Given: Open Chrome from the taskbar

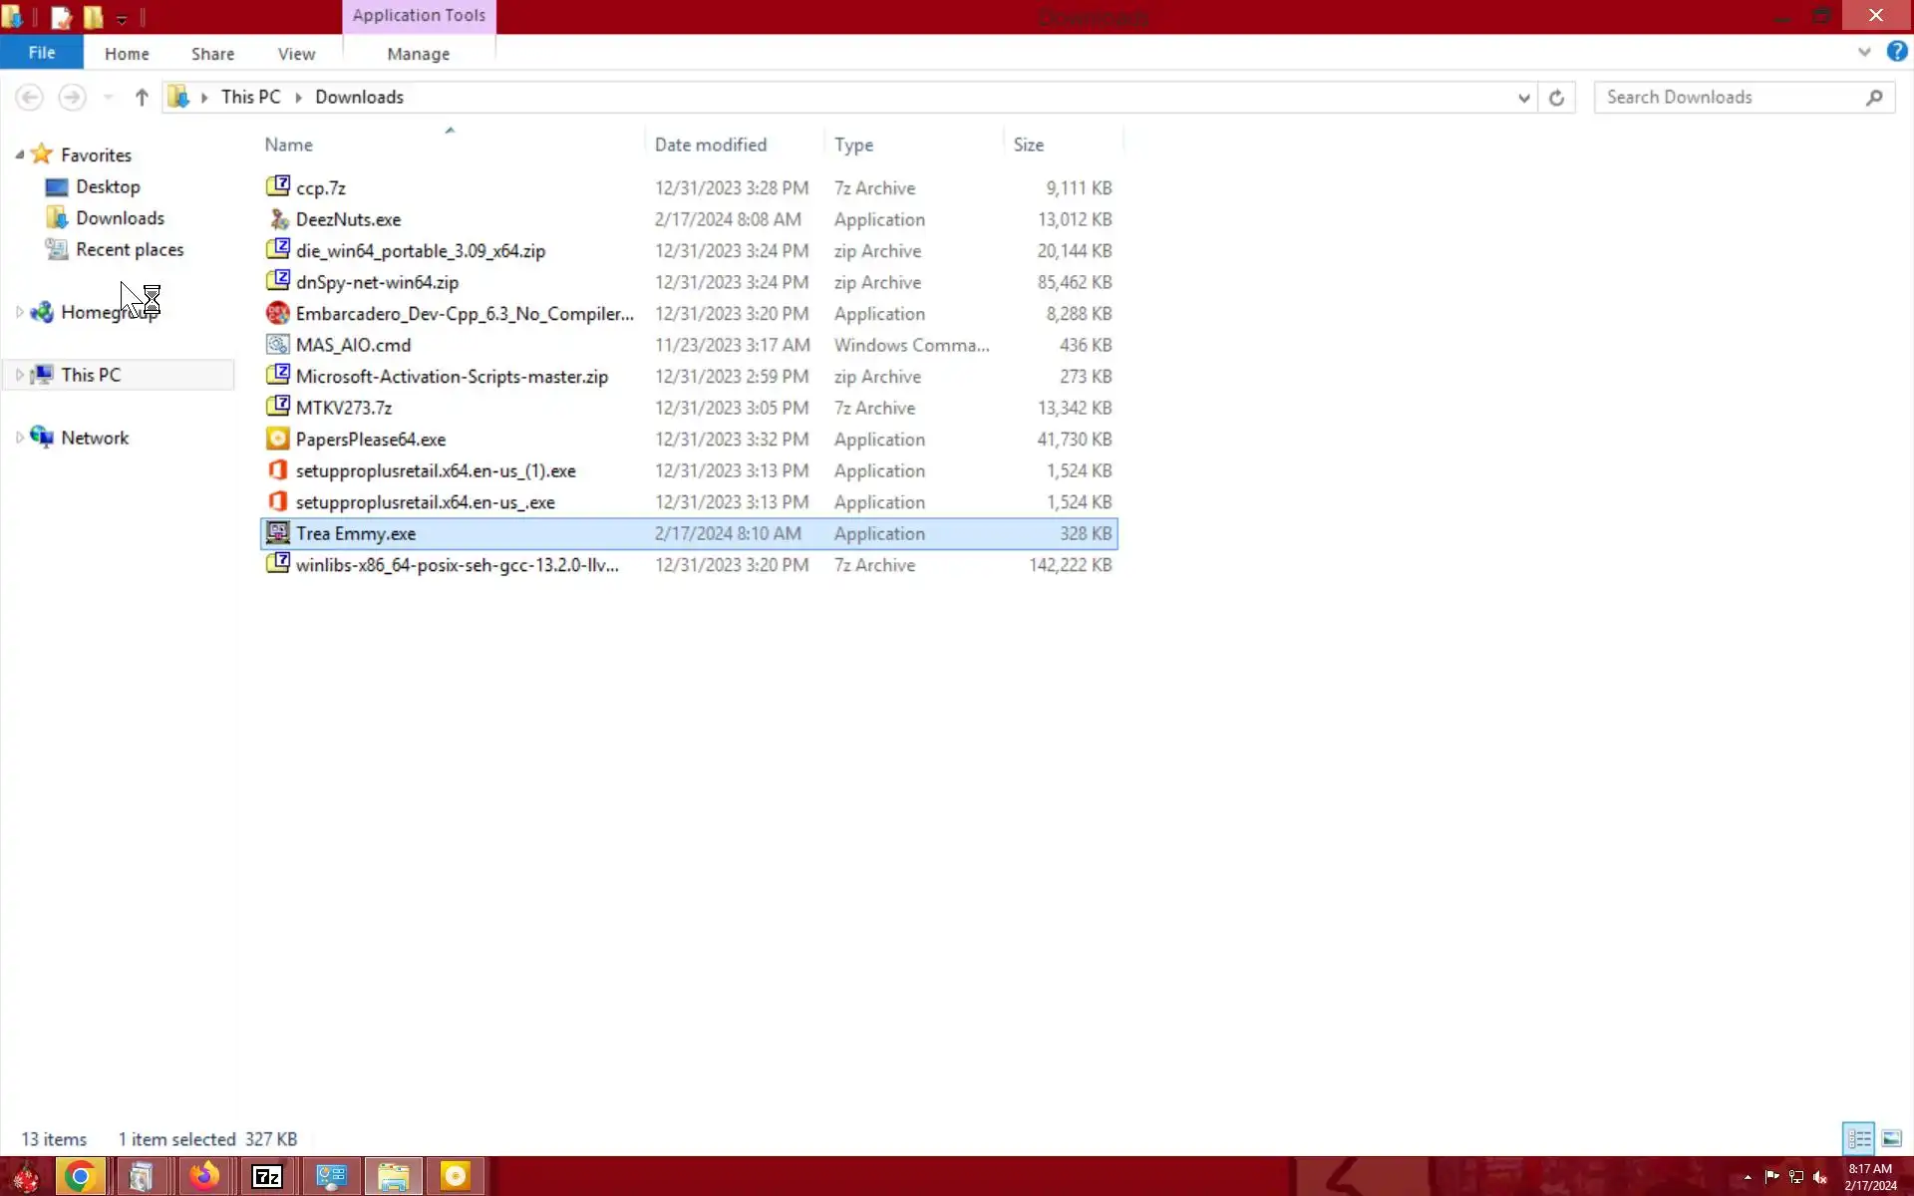Looking at the screenshot, I should [80, 1177].
